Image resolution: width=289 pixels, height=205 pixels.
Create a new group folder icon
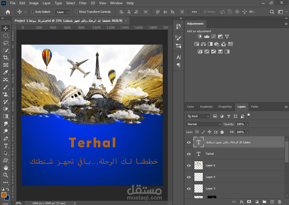coord(264,202)
